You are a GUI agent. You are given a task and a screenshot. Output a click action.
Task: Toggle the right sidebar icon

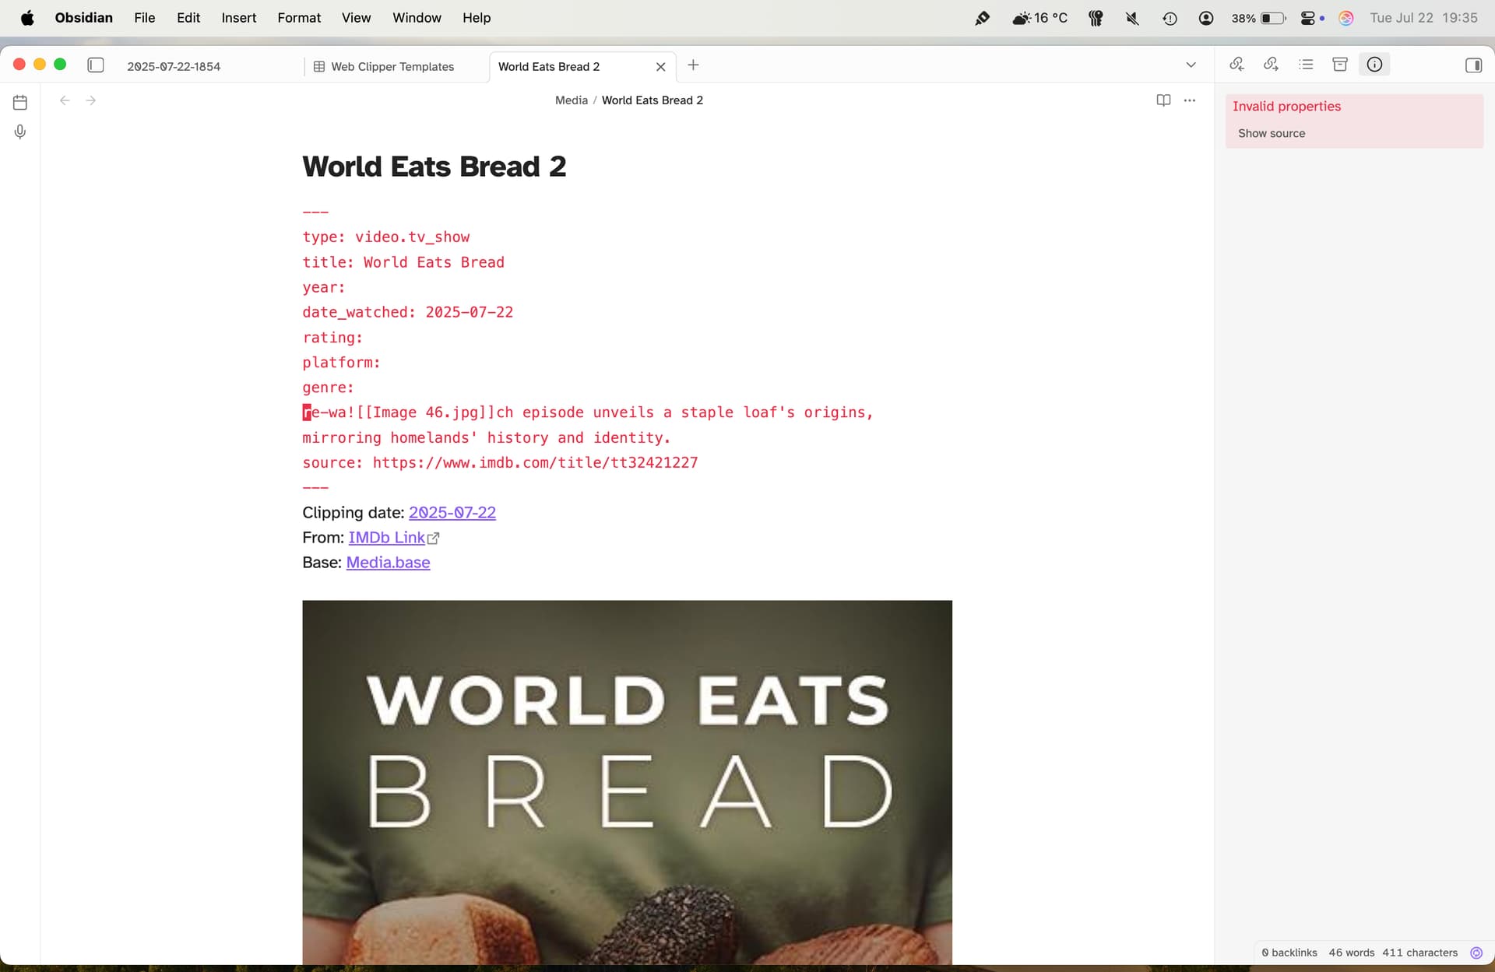[1473, 65]
